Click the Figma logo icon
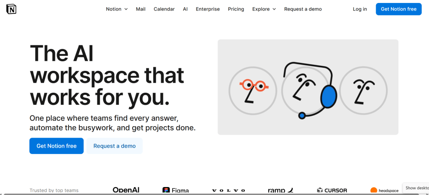This screenshot has height=195, width=429. 166,190
